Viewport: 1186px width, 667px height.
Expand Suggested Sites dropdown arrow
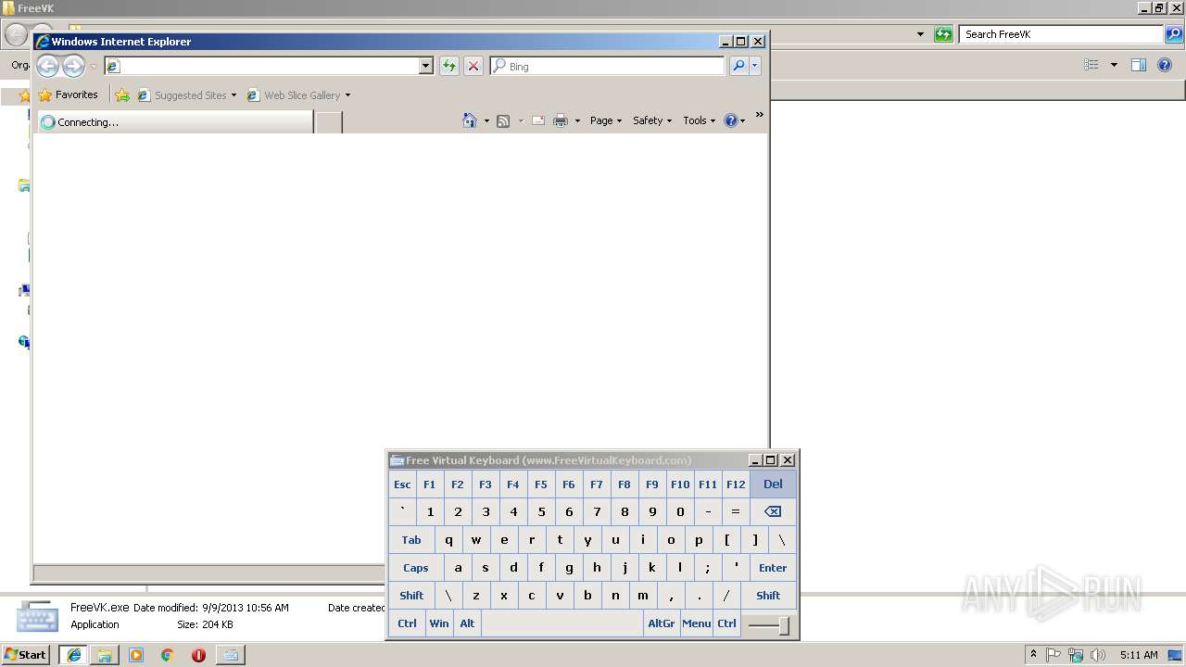tap(233, 95)
